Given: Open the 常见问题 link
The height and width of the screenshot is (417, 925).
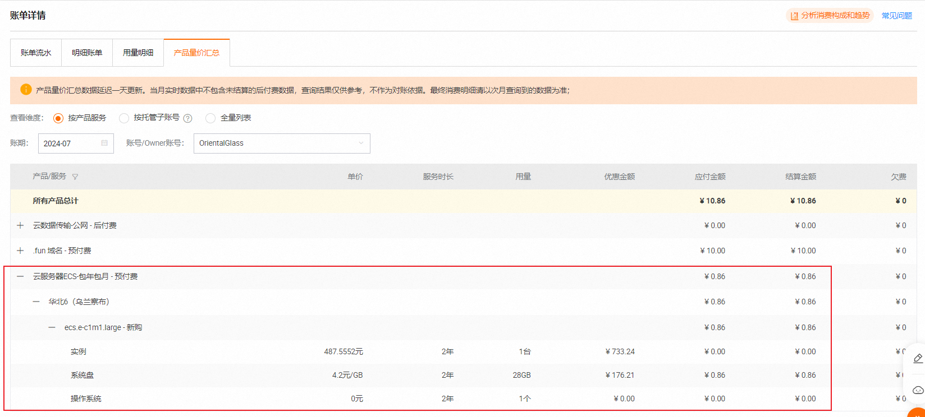Looking at the screenshot, I should pyautogui.click(x=896, y=16).
